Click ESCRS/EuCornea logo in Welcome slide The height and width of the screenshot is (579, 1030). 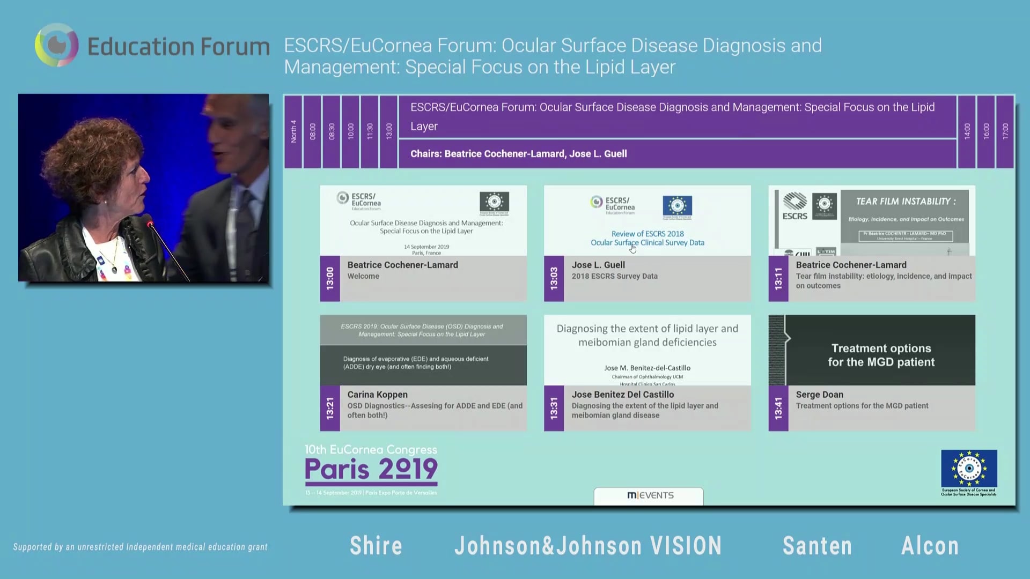[359, 201]
